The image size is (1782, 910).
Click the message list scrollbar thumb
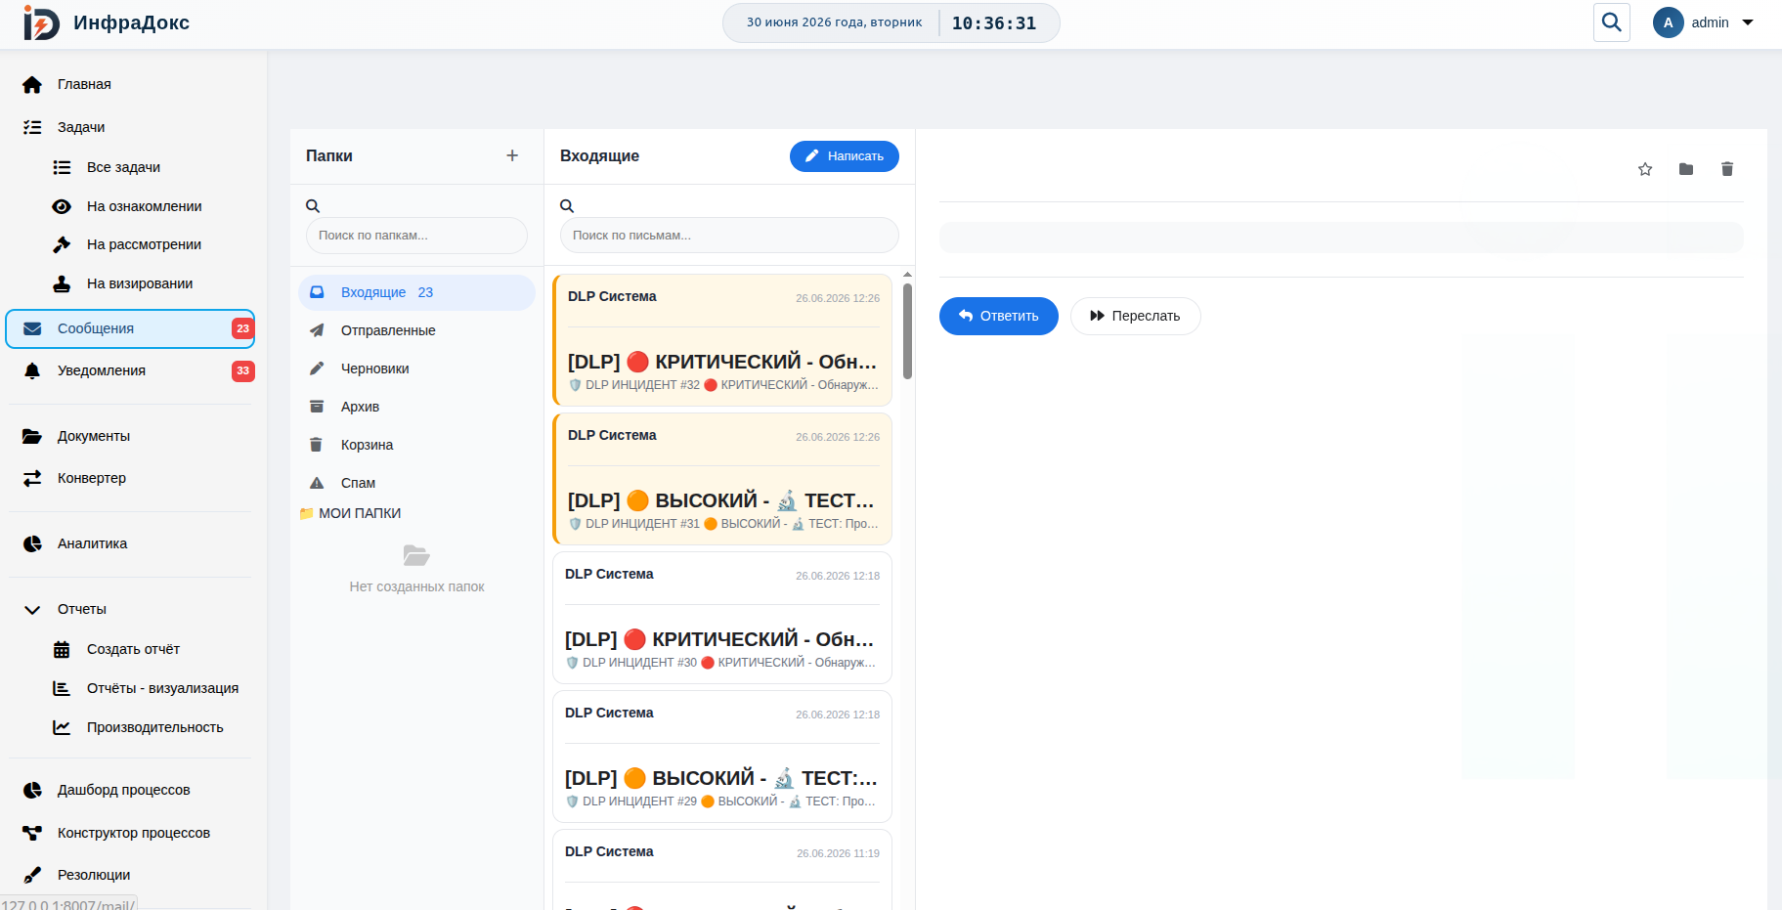[908, 331]
